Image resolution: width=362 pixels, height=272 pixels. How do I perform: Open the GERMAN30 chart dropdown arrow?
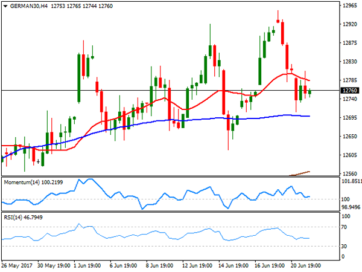[5, 6]
